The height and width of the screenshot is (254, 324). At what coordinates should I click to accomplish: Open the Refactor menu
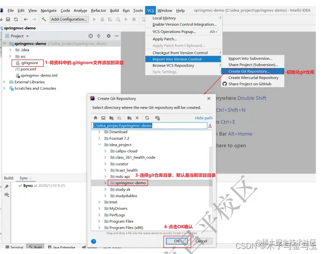98,11
